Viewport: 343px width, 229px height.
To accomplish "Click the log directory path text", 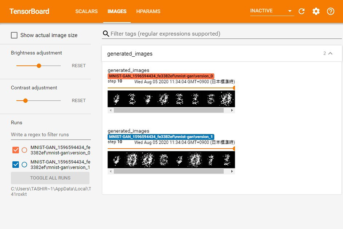I will click(51, 191).
